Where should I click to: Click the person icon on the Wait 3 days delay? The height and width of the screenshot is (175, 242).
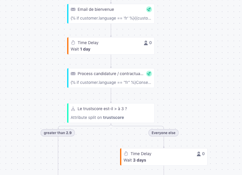pos(199,154)
